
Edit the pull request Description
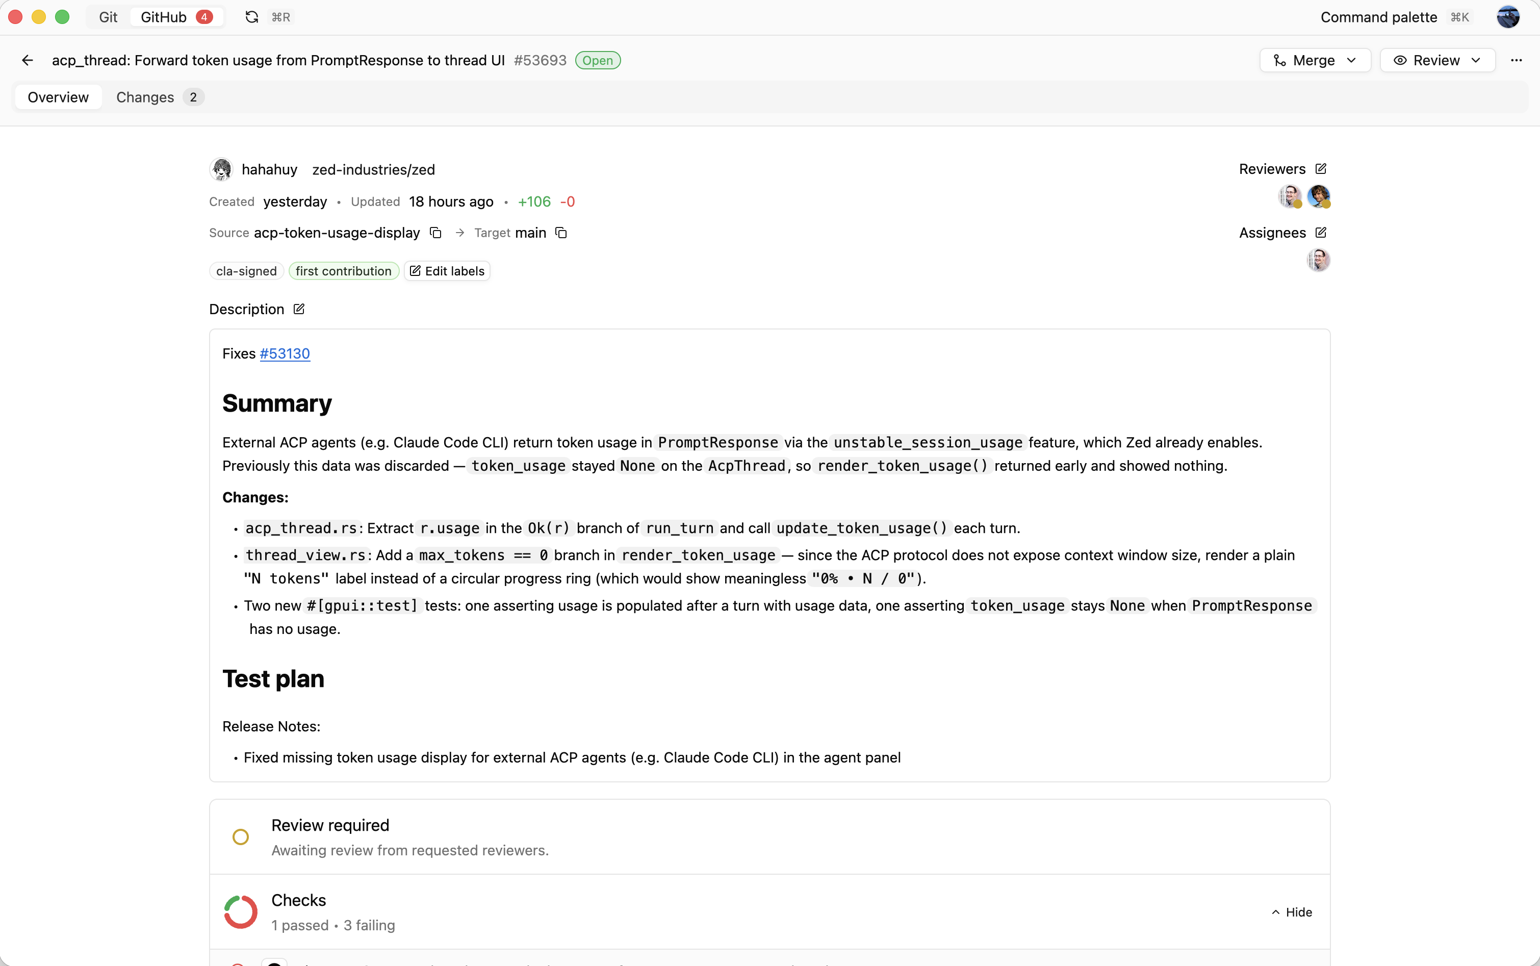tap(298, 309)
